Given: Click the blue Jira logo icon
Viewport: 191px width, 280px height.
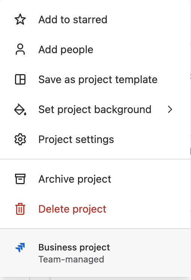Looking at the screenshot, I should tap(20, 247).
